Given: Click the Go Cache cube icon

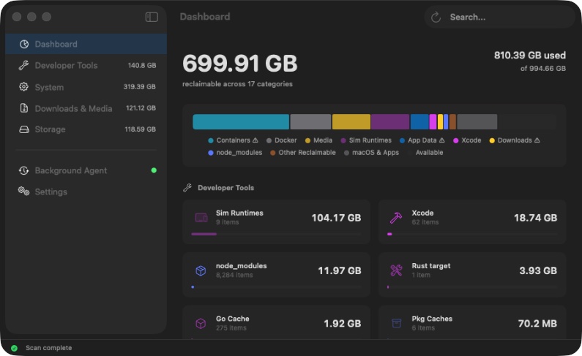Looking at the screenshot, I should [x=201, y=323].
